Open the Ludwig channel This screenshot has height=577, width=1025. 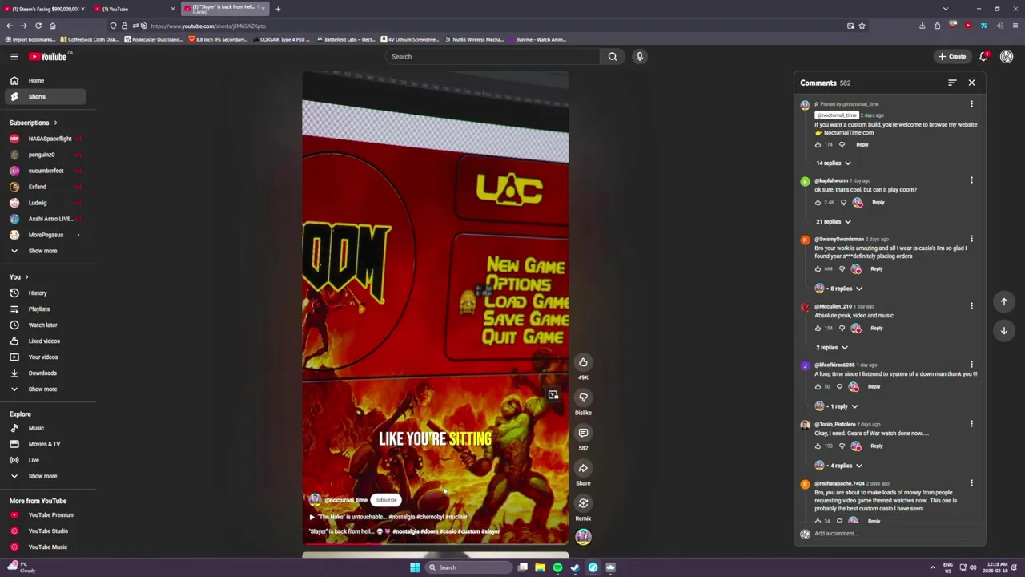[38, 203]
